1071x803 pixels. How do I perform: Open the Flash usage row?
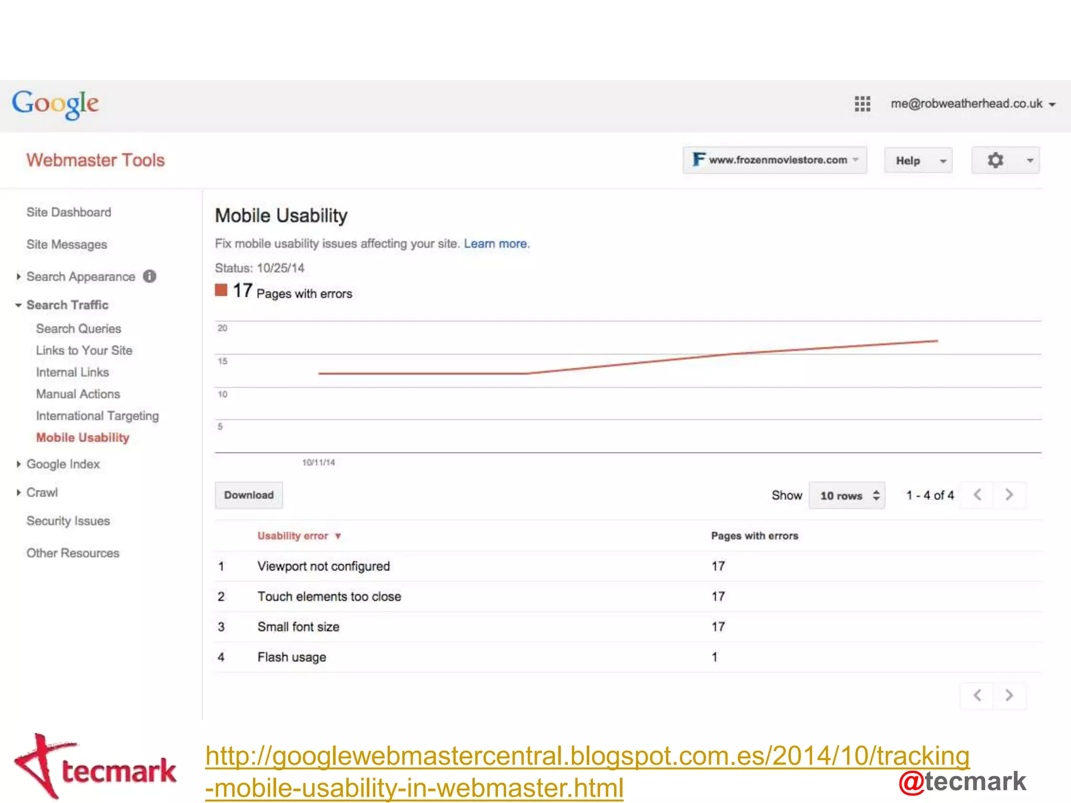(x=628, y=657)
